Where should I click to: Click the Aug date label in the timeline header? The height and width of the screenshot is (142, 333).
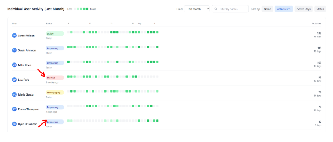(x=140, y=23)
